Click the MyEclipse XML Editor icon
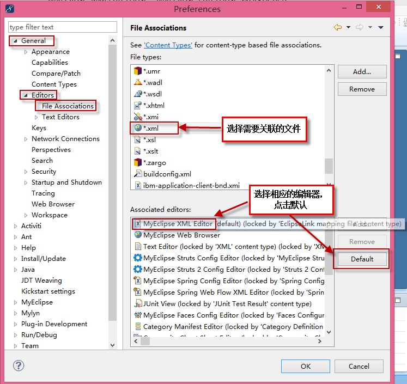This screenshot has width=407, height=384. pyautogui.click(x=138, y=224)
